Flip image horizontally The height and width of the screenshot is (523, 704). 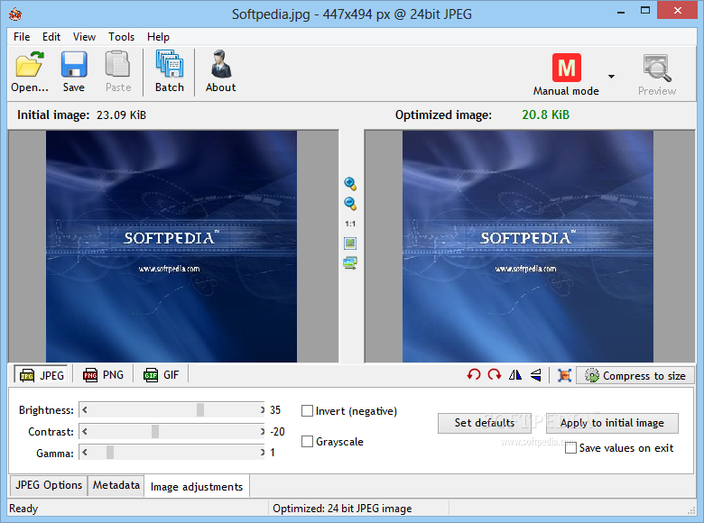coord(515,374)
